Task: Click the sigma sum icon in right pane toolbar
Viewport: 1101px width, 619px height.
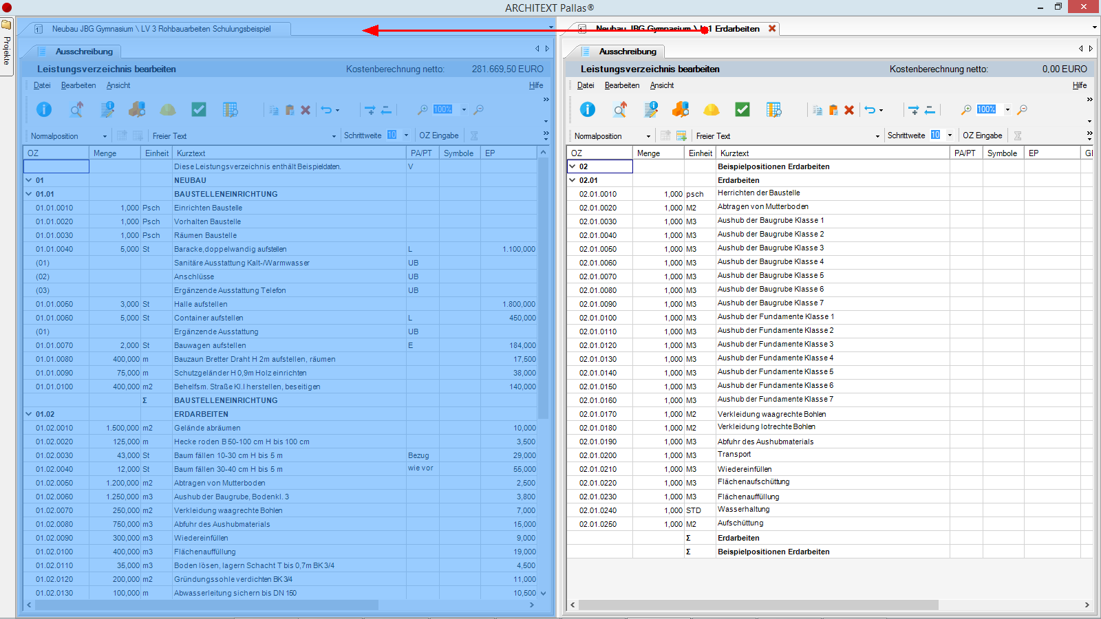Action: click(1018, 135)
